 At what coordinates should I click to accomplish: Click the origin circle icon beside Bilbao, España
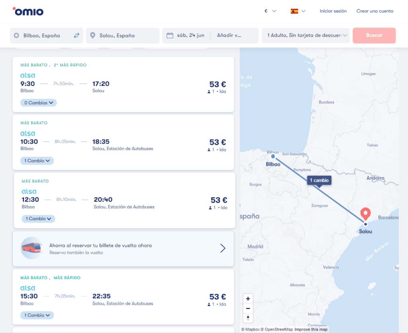coord(16,35)
